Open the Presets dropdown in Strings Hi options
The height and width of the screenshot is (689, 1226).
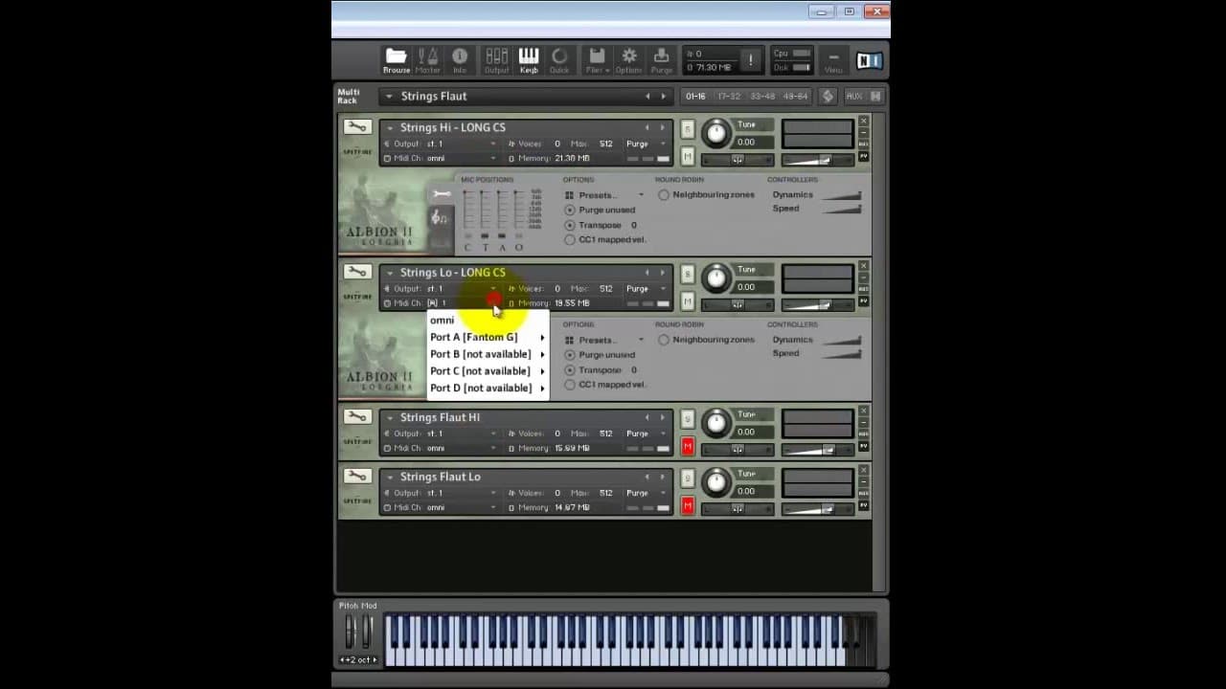coord(604,195)
